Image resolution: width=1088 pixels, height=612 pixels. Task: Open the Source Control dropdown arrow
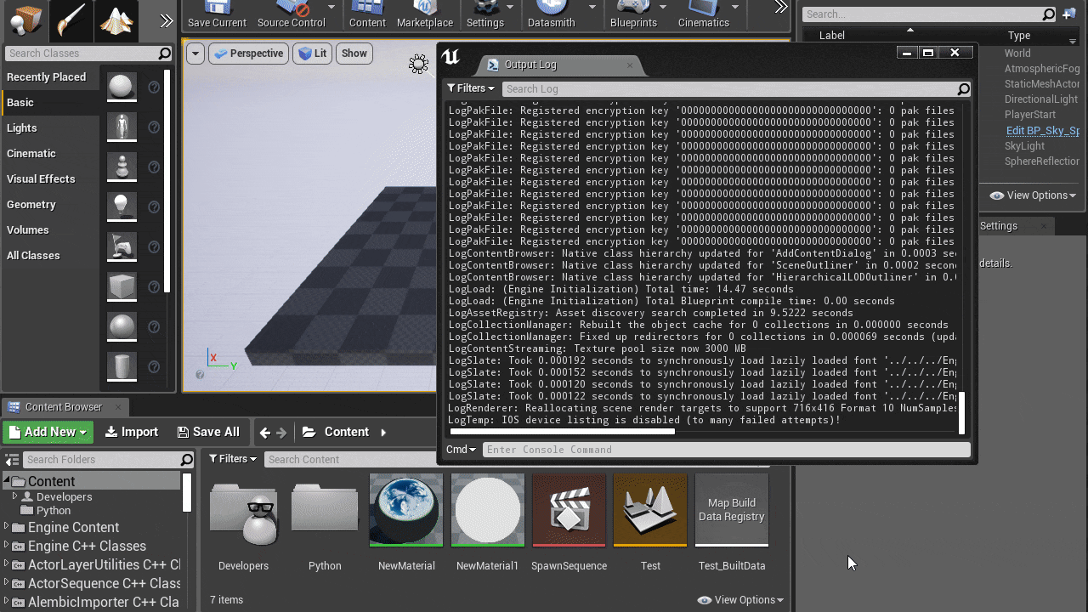pyautogui.click(x=331, y=7)
